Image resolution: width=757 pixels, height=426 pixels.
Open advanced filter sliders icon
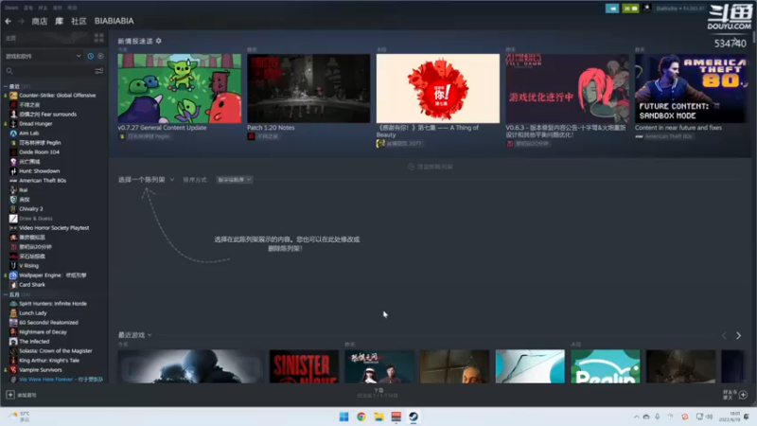pos(99,71)
